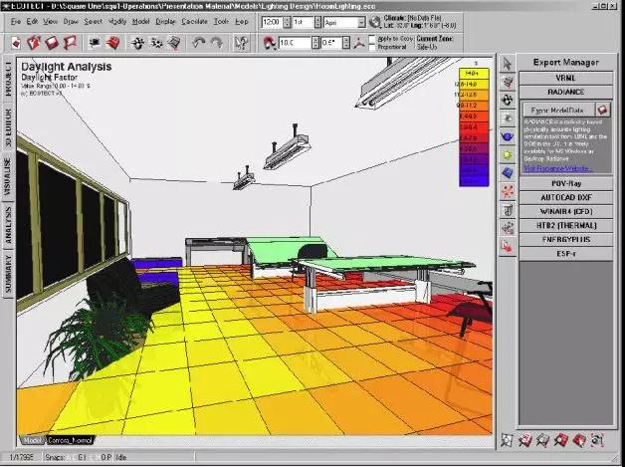
Task: Click the blue cube materials panel icon
Action: pos(507,172)
